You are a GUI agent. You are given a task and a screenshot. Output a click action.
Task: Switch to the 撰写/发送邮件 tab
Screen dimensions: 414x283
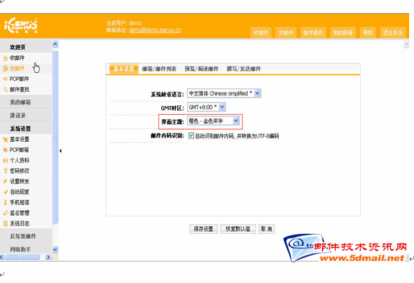(x=244, y=69)
